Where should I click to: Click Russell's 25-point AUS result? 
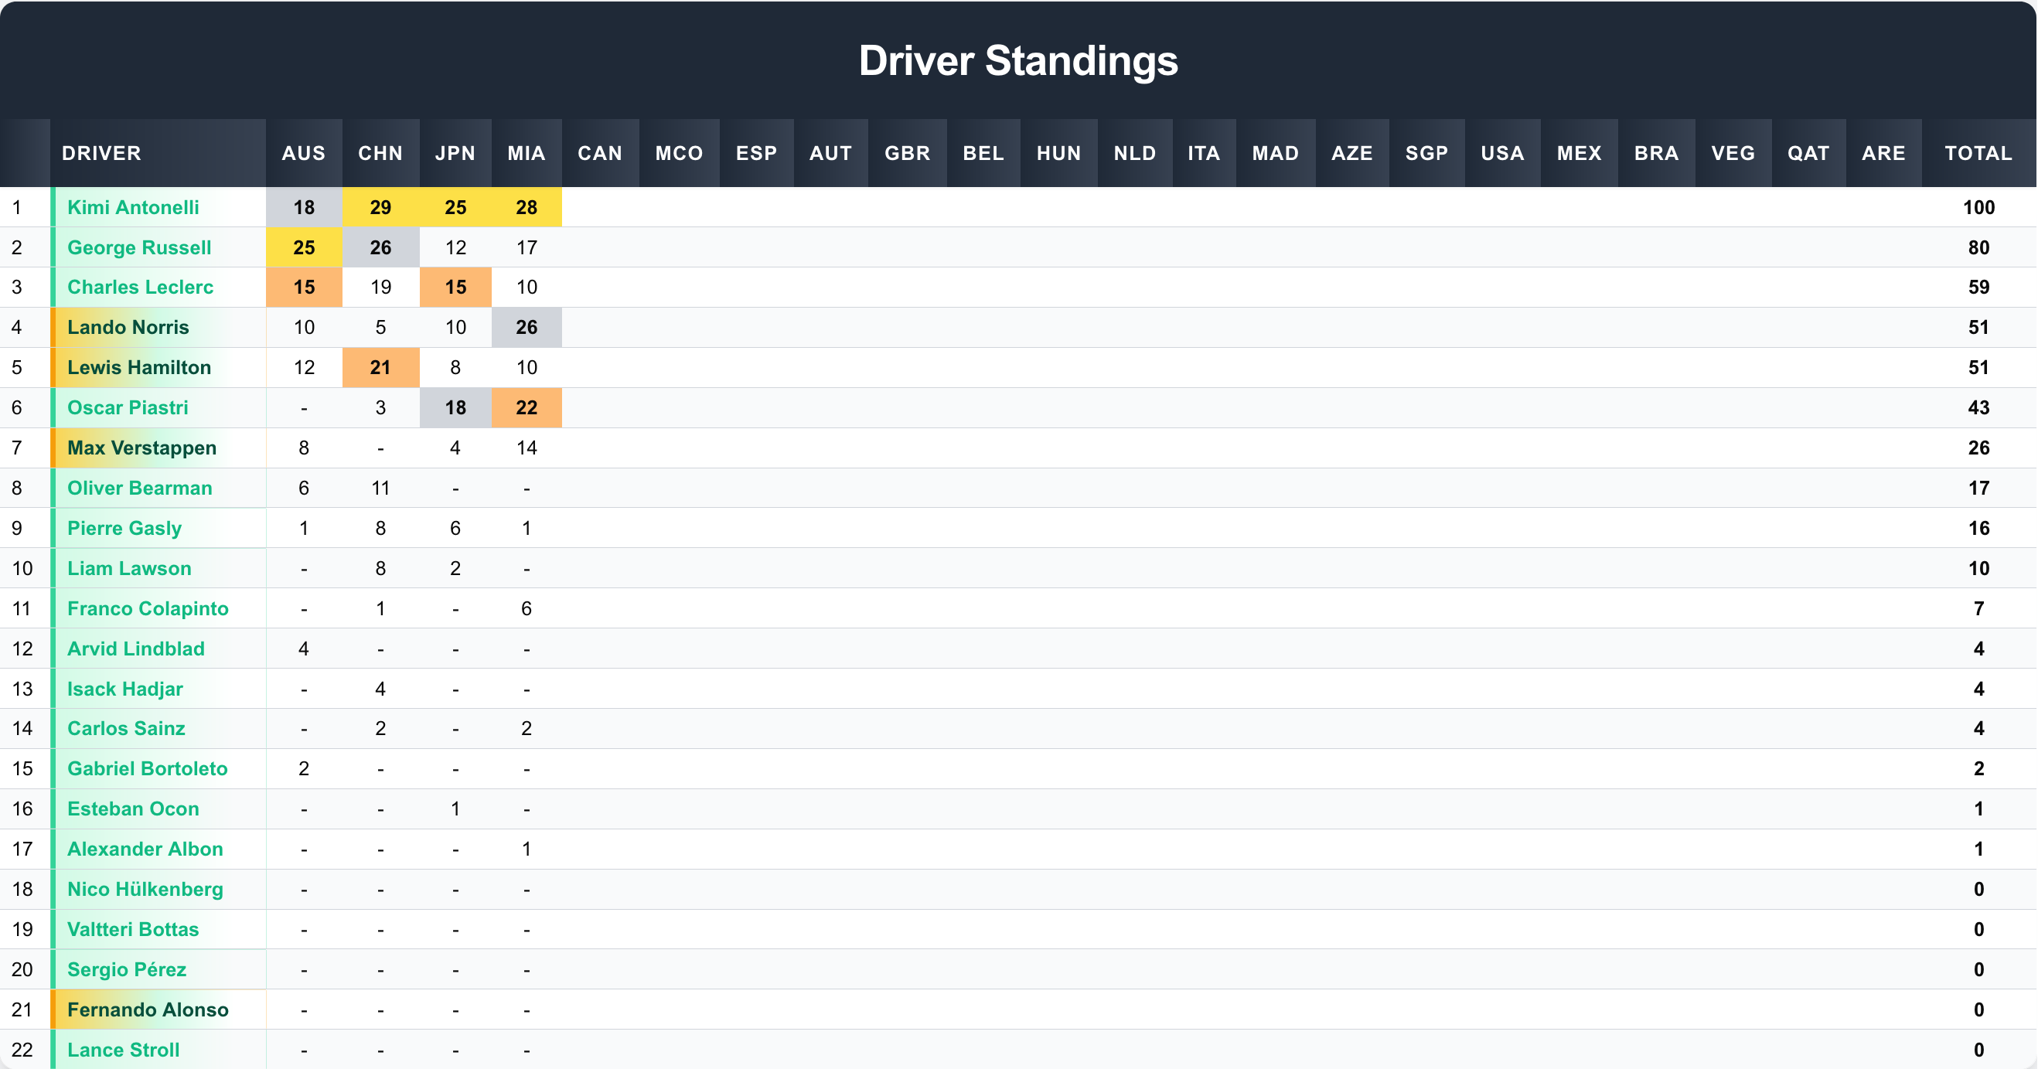pos(304,247)
